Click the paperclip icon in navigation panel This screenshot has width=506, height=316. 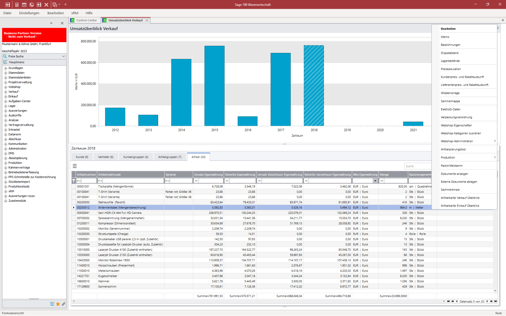[x=63, y=304]
